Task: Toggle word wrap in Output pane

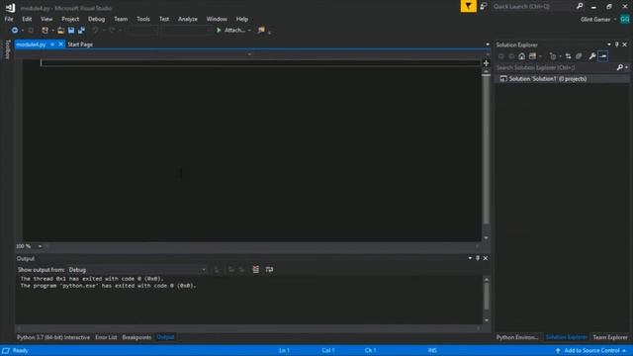Action: click(x=269, y=270)
